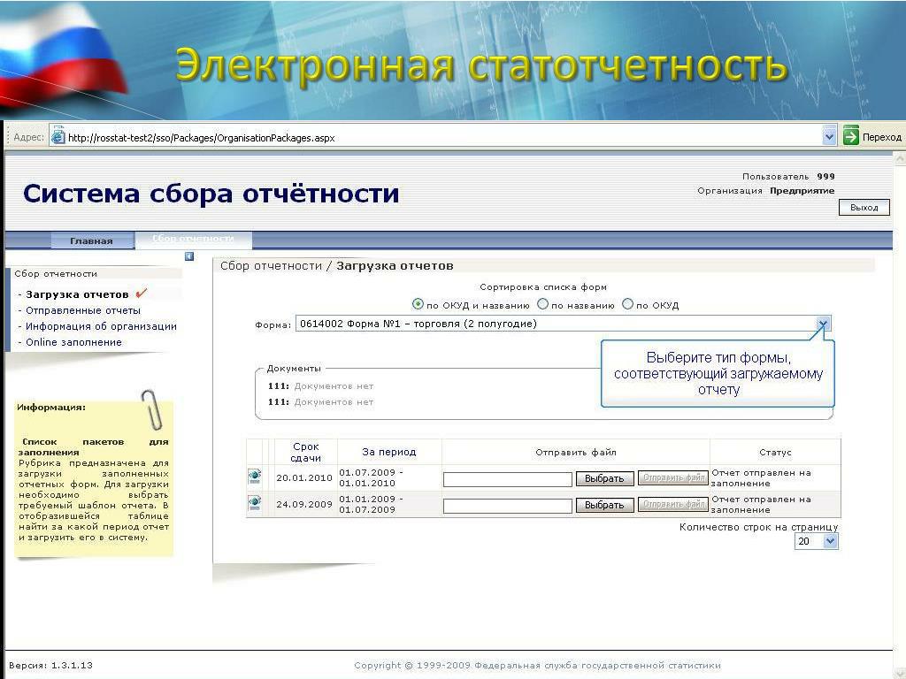The height and width of the screenshot is (679, 906).
Task: Collapse the left sidebar with arrow icon
Action: (x=189, y=256)
